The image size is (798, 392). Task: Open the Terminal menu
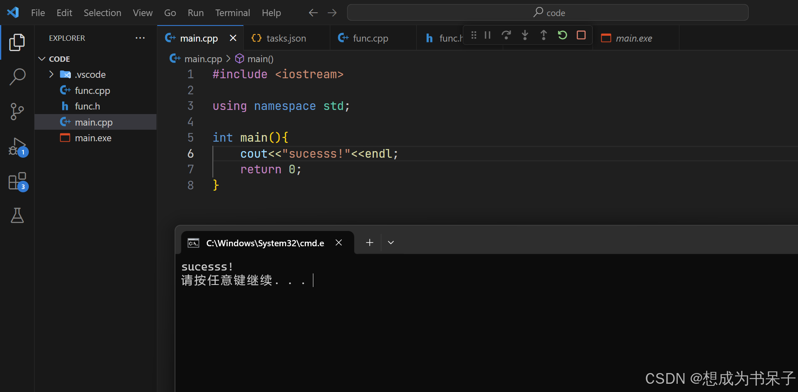[x=232, y=13]
